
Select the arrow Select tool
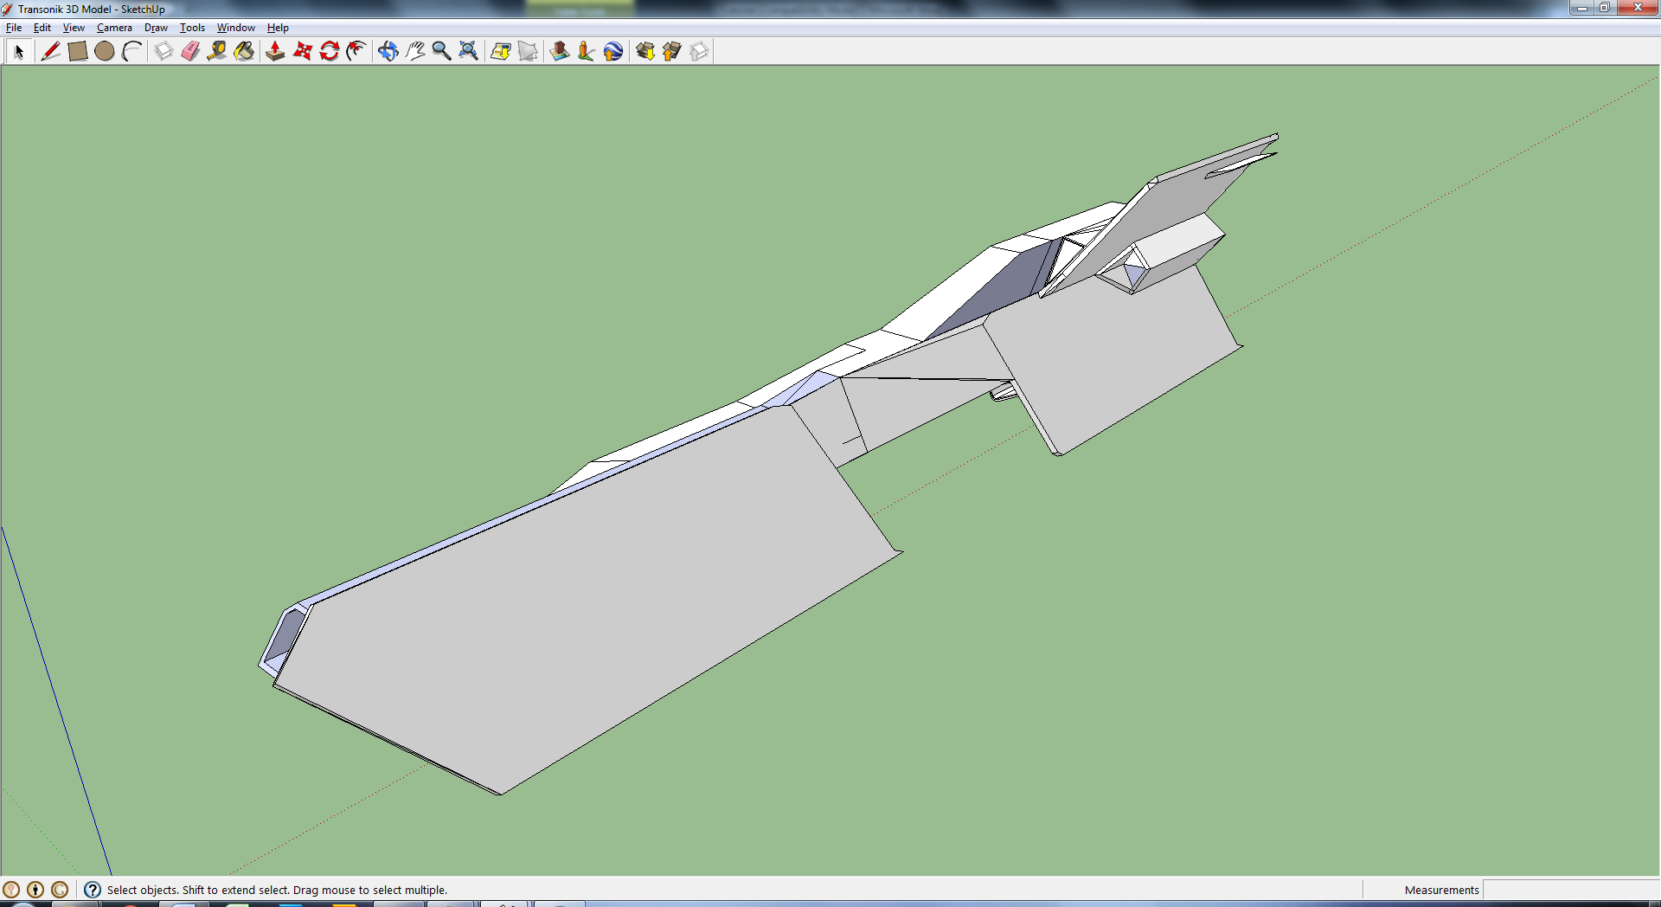[x=18, y=51]
